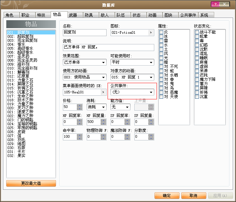Open icon picker arrow beside 021-Potion01
236x202 pixels.
[x=151, y=32]
